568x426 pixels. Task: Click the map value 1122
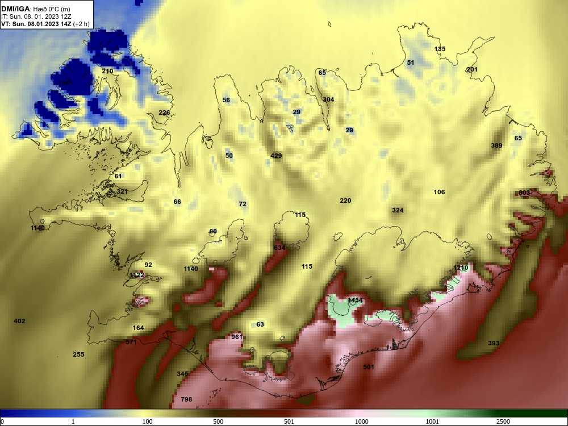coord(137,275)
